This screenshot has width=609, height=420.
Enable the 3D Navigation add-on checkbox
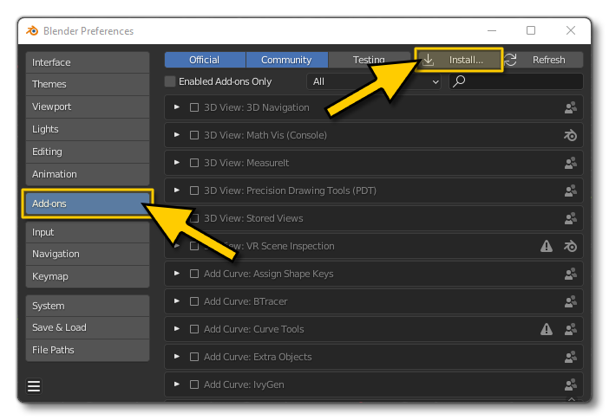point(194,107)
